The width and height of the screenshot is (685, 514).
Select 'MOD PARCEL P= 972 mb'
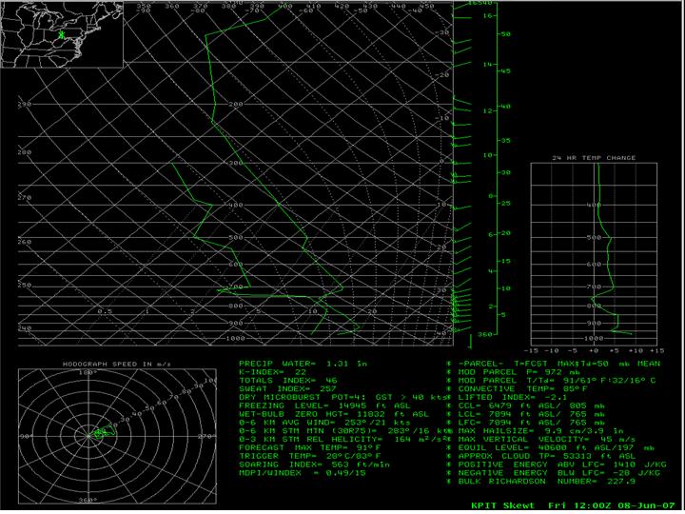[x=519, y=372]
